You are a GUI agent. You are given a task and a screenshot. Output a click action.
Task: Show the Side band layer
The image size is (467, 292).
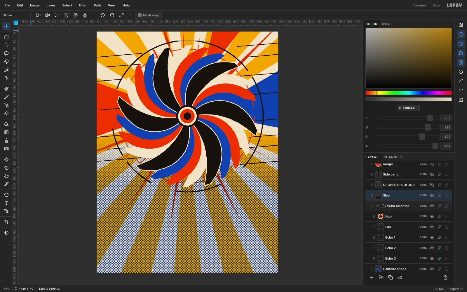(432, 174)
